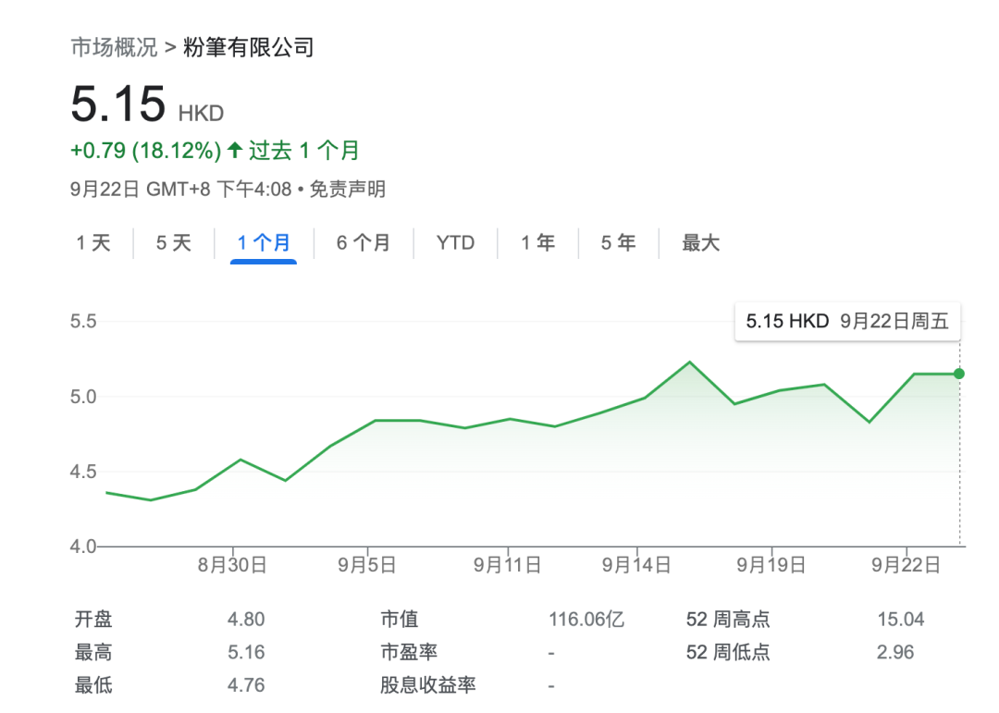This screenshot has width=999, height=713.
Task: Click the 最低 label
Action: [x=93, y=685]
